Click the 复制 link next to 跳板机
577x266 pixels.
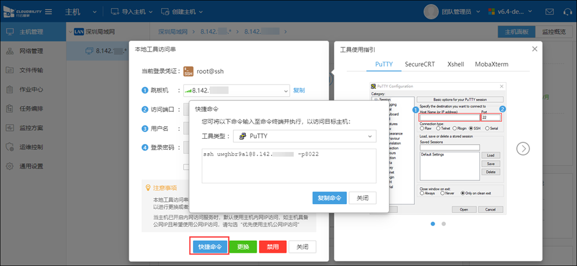click(x=299, y=91)
